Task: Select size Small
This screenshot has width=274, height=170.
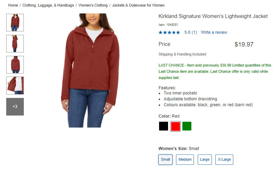Action: pyautogui.click(x=166, y=160)
